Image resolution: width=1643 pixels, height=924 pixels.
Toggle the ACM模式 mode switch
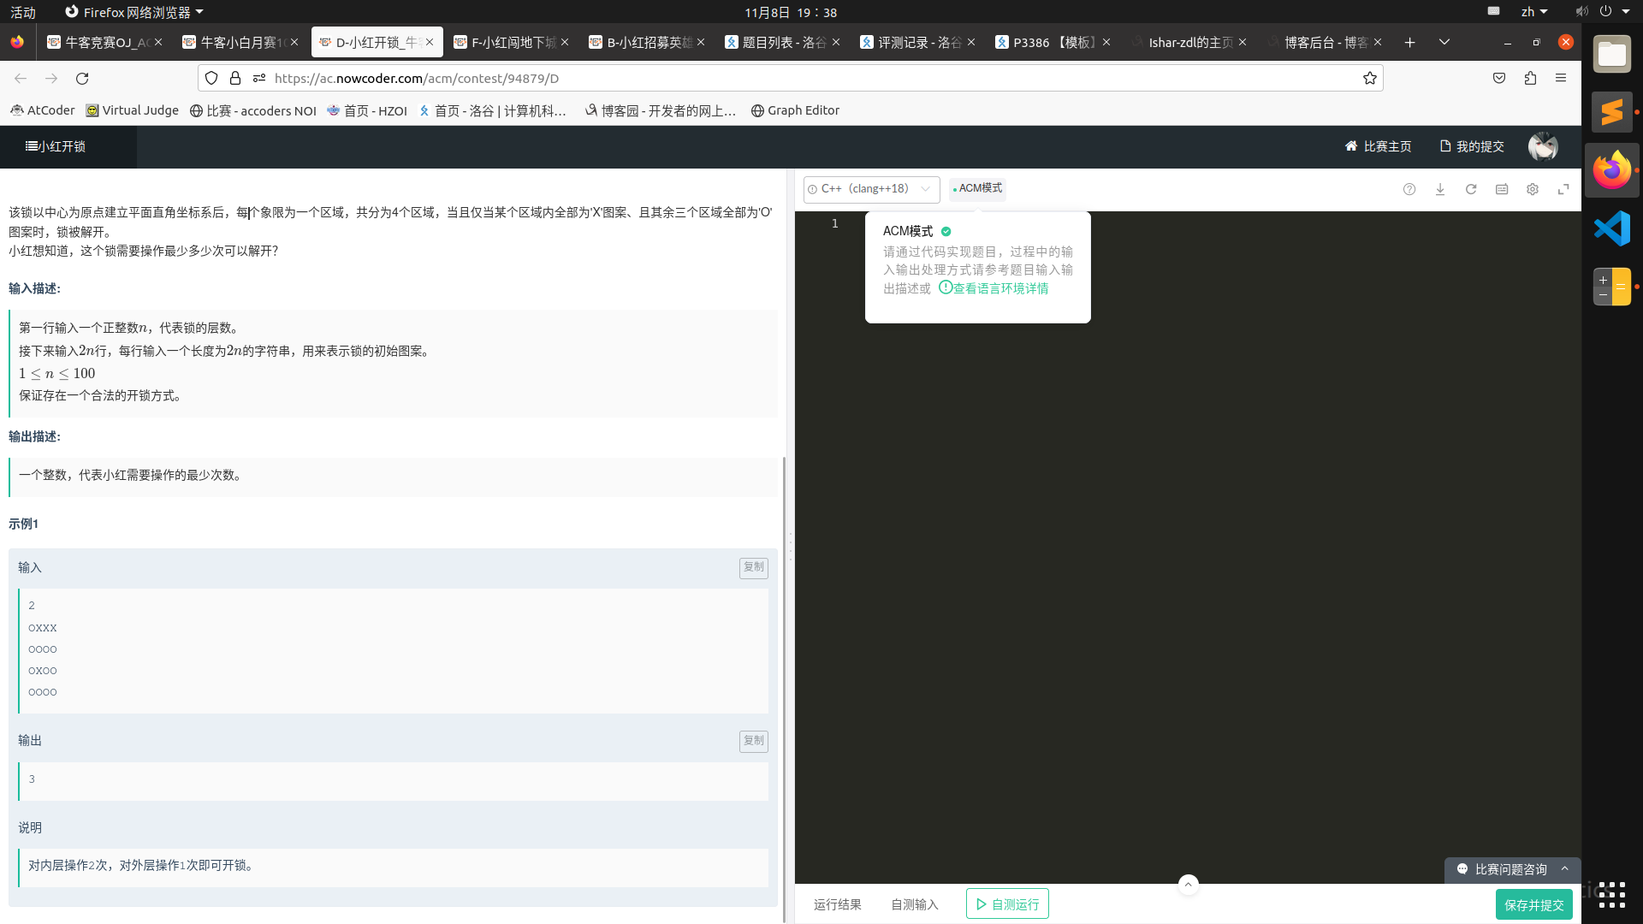tap(977, 188)
